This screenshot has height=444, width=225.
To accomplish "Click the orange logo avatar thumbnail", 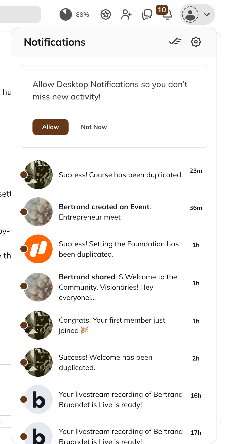I will click(38, 249).
